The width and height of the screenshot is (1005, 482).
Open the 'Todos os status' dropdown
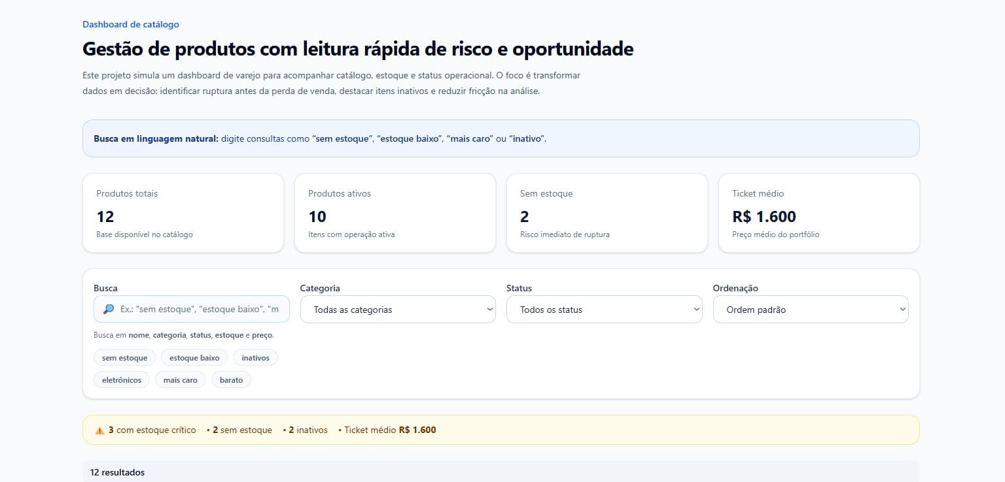604,309
